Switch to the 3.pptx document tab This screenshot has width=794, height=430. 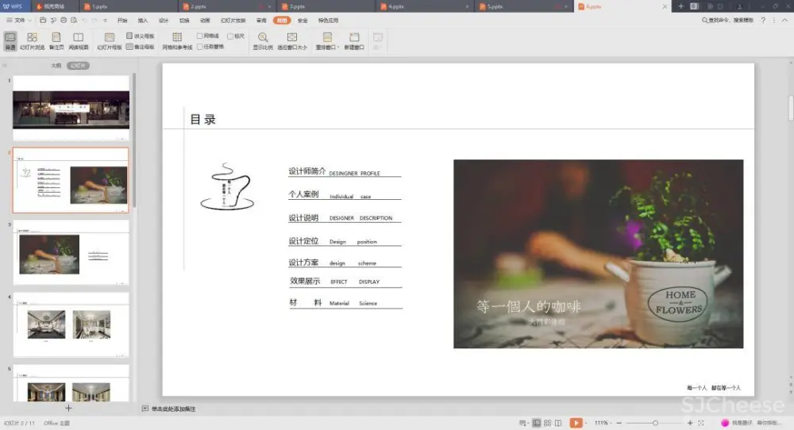coord(327,6)
